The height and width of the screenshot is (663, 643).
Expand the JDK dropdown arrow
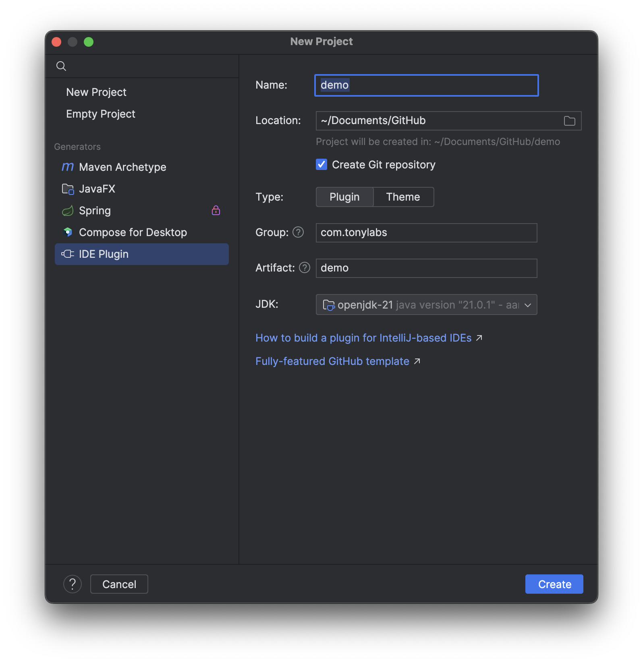point(528,305)
